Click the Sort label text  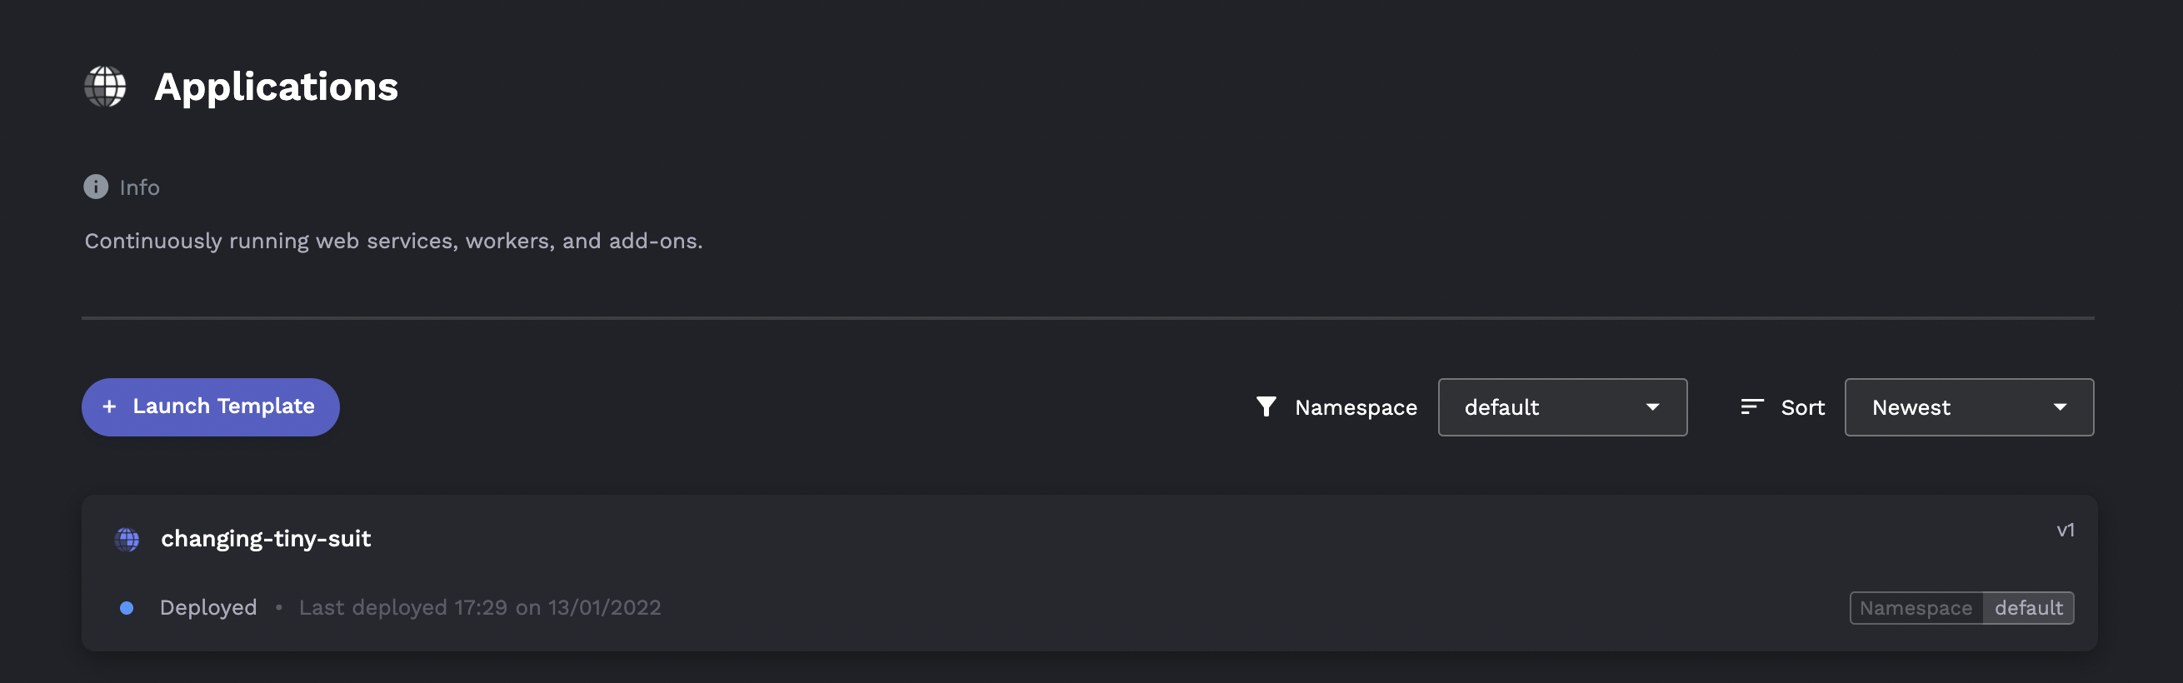pos(1802,407)
